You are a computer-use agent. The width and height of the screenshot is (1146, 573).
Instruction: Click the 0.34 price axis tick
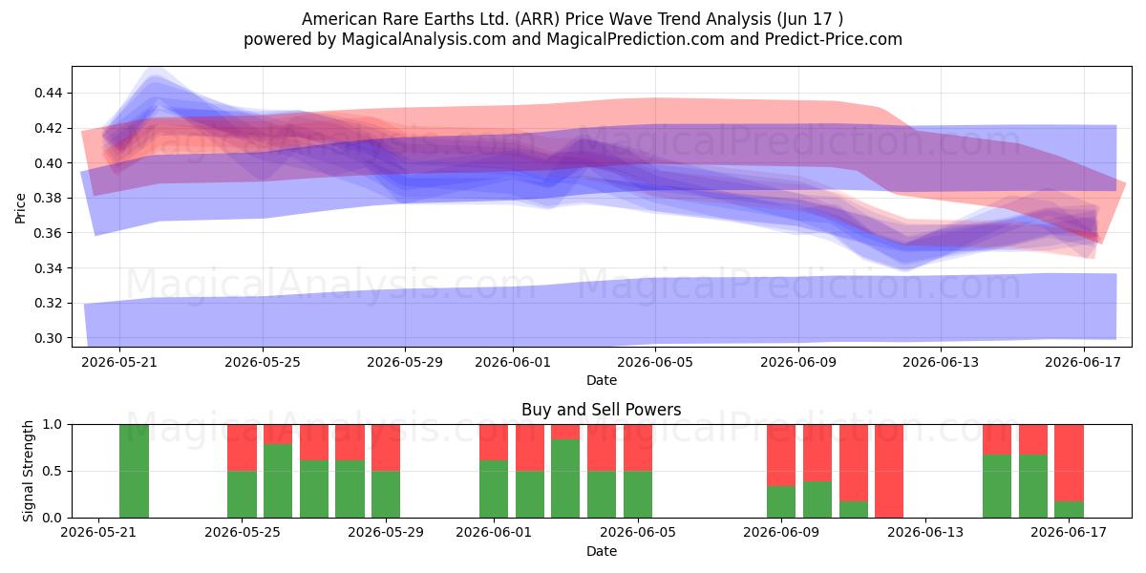click(49, 268)
